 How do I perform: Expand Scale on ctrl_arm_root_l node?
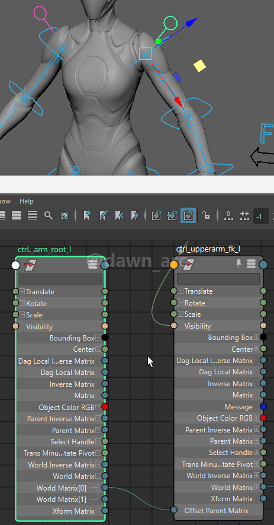(22, 315)
